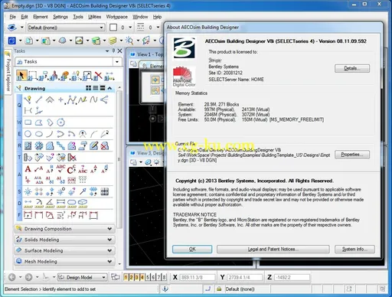Select the Place Text 'A' tool
Image resolution: width=392 pixels, height=297 pixels.
pos(28,168)
